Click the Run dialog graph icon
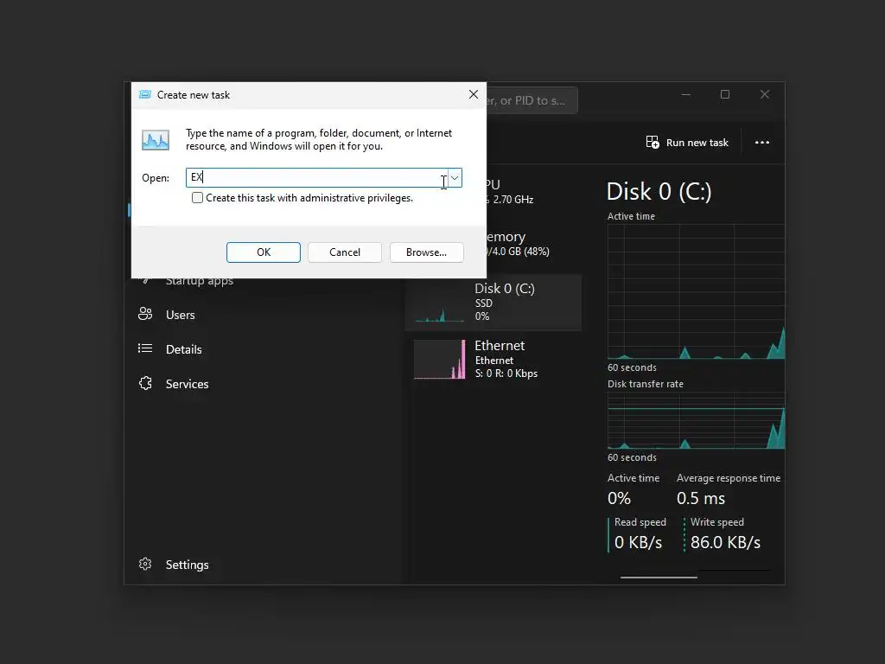885x664 pixels. click(156, 139)
